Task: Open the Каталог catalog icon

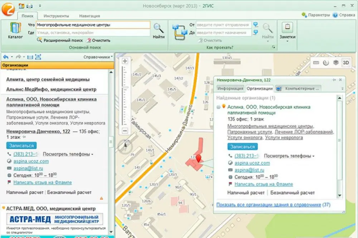Action: pyautogui.click(x=15, y=30)
